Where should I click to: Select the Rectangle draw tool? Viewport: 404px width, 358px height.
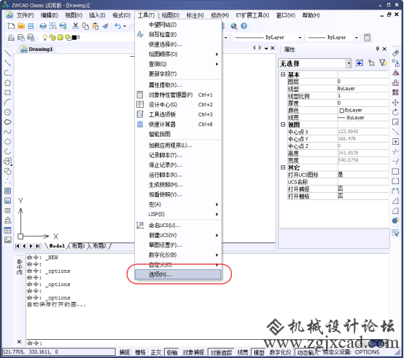pos(8,92)
